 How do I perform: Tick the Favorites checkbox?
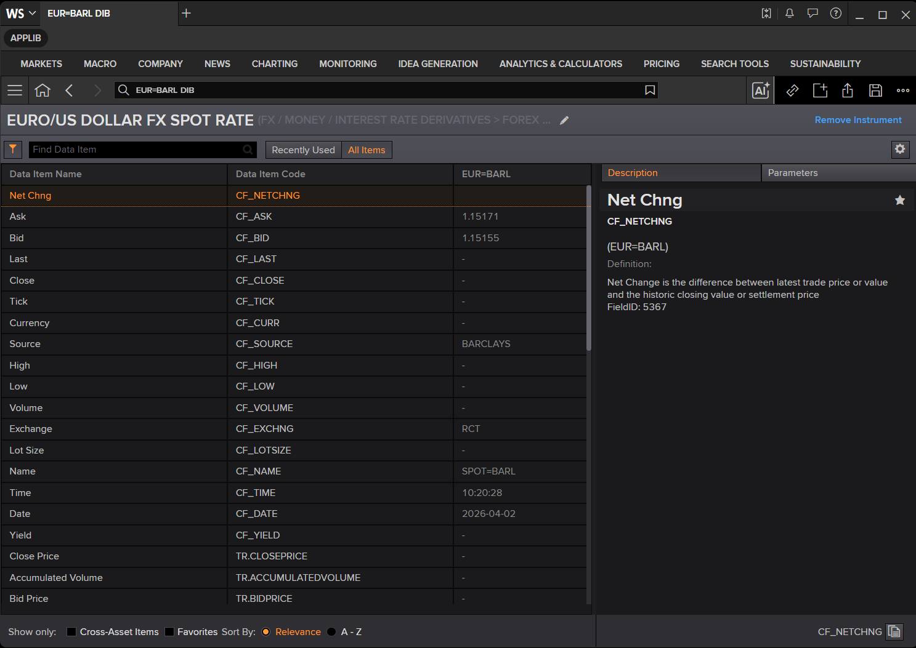tap(169, 632)
